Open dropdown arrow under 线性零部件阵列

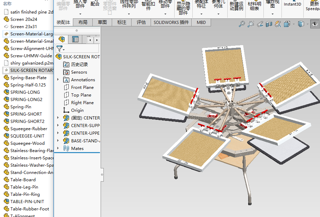point(129,14)
